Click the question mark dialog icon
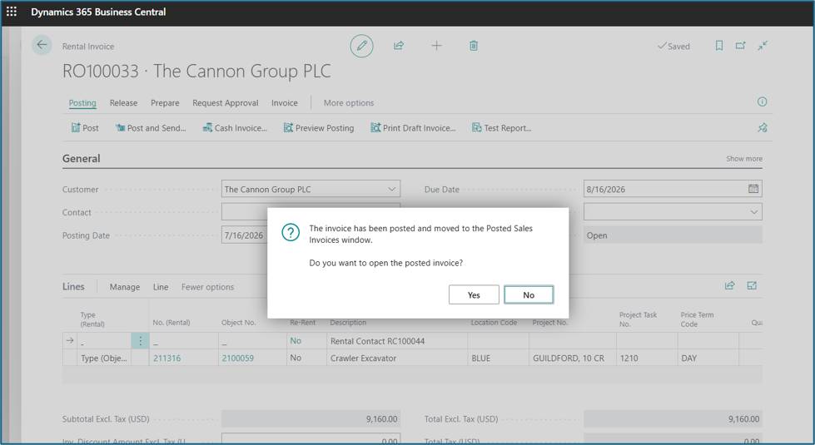The image size is (815, 445). click(x=291, y=232)
